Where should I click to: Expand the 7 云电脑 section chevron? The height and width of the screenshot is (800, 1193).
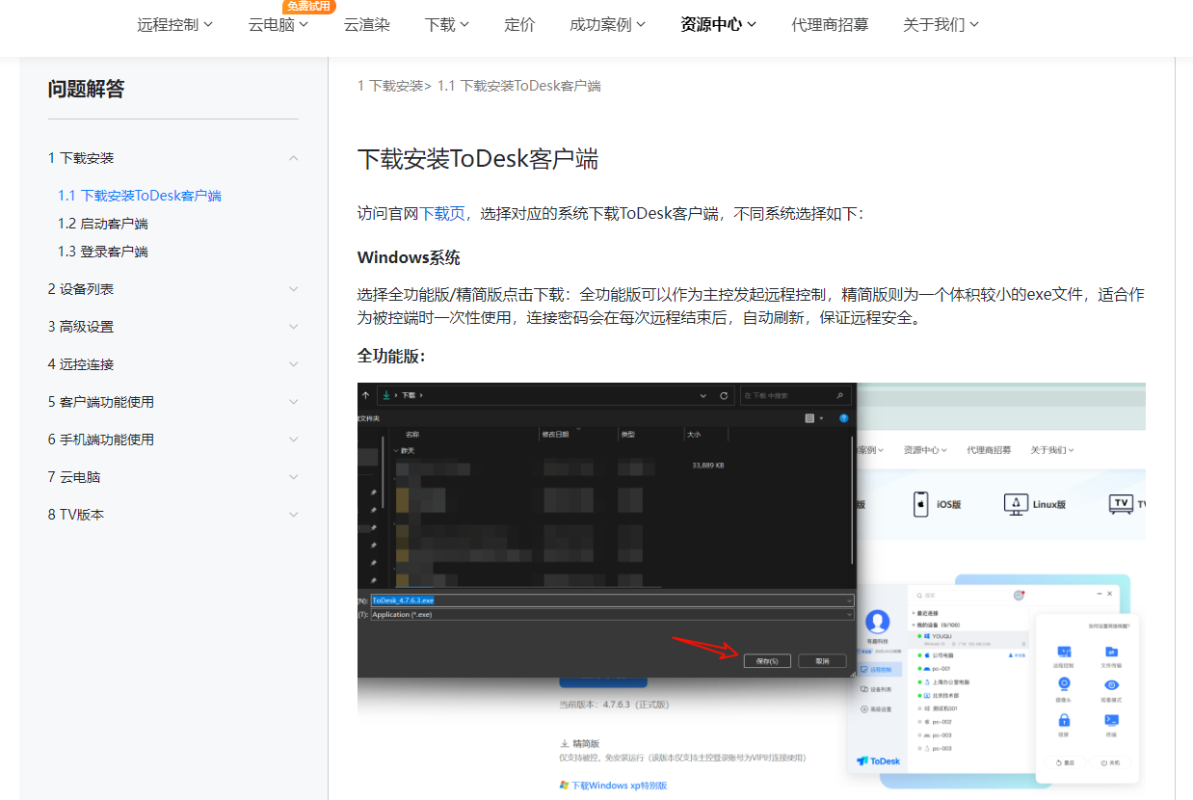click(x=294, y=477)
